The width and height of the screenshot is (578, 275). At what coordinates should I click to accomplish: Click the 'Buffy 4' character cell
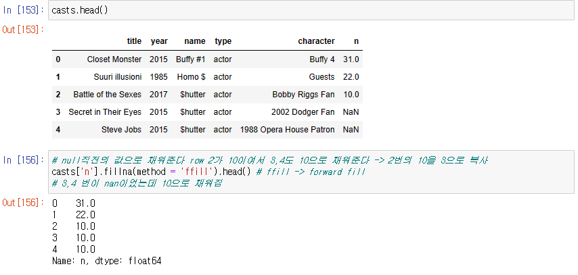pos(322,59)
